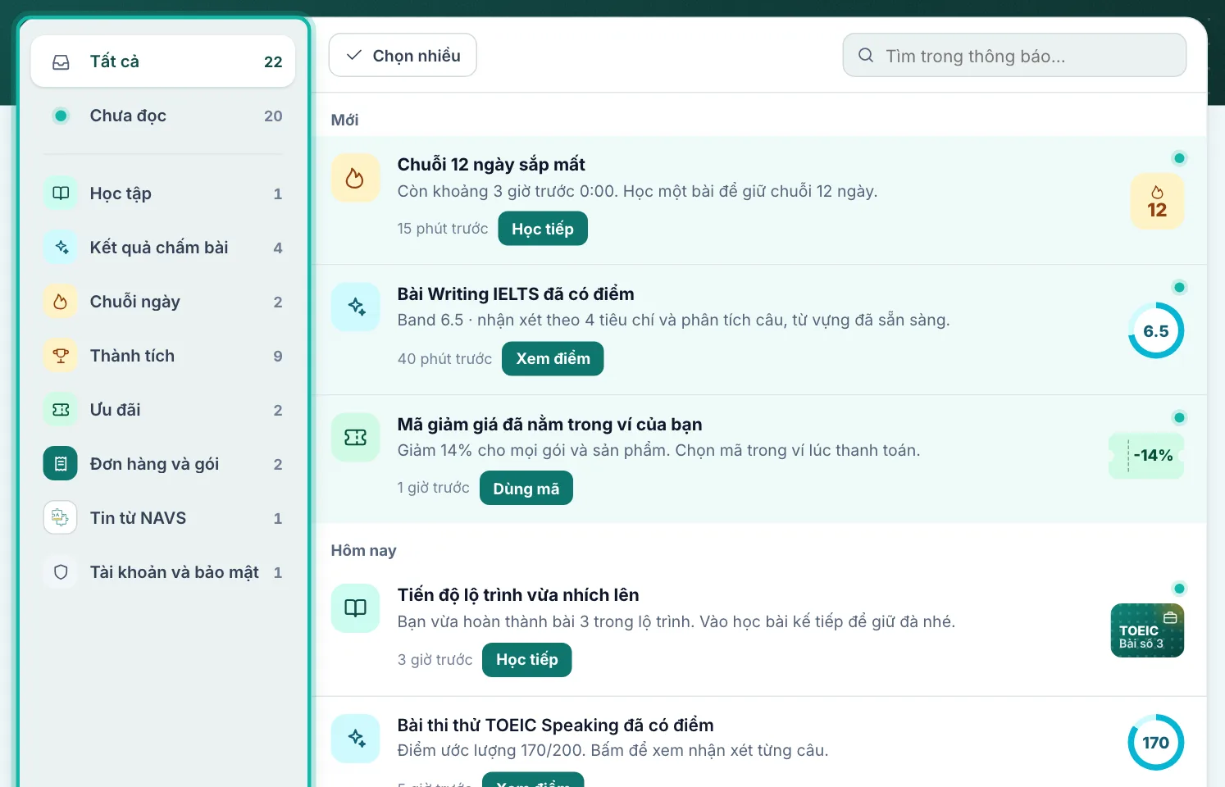Image resolution: width=1225 pixels, height=787 pixels.
Task: Click the 6.5 band score ring
Action: point(1156,331)
